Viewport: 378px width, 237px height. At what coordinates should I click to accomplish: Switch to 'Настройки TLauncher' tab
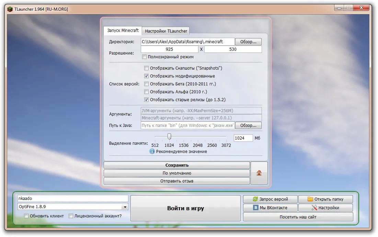166,31
